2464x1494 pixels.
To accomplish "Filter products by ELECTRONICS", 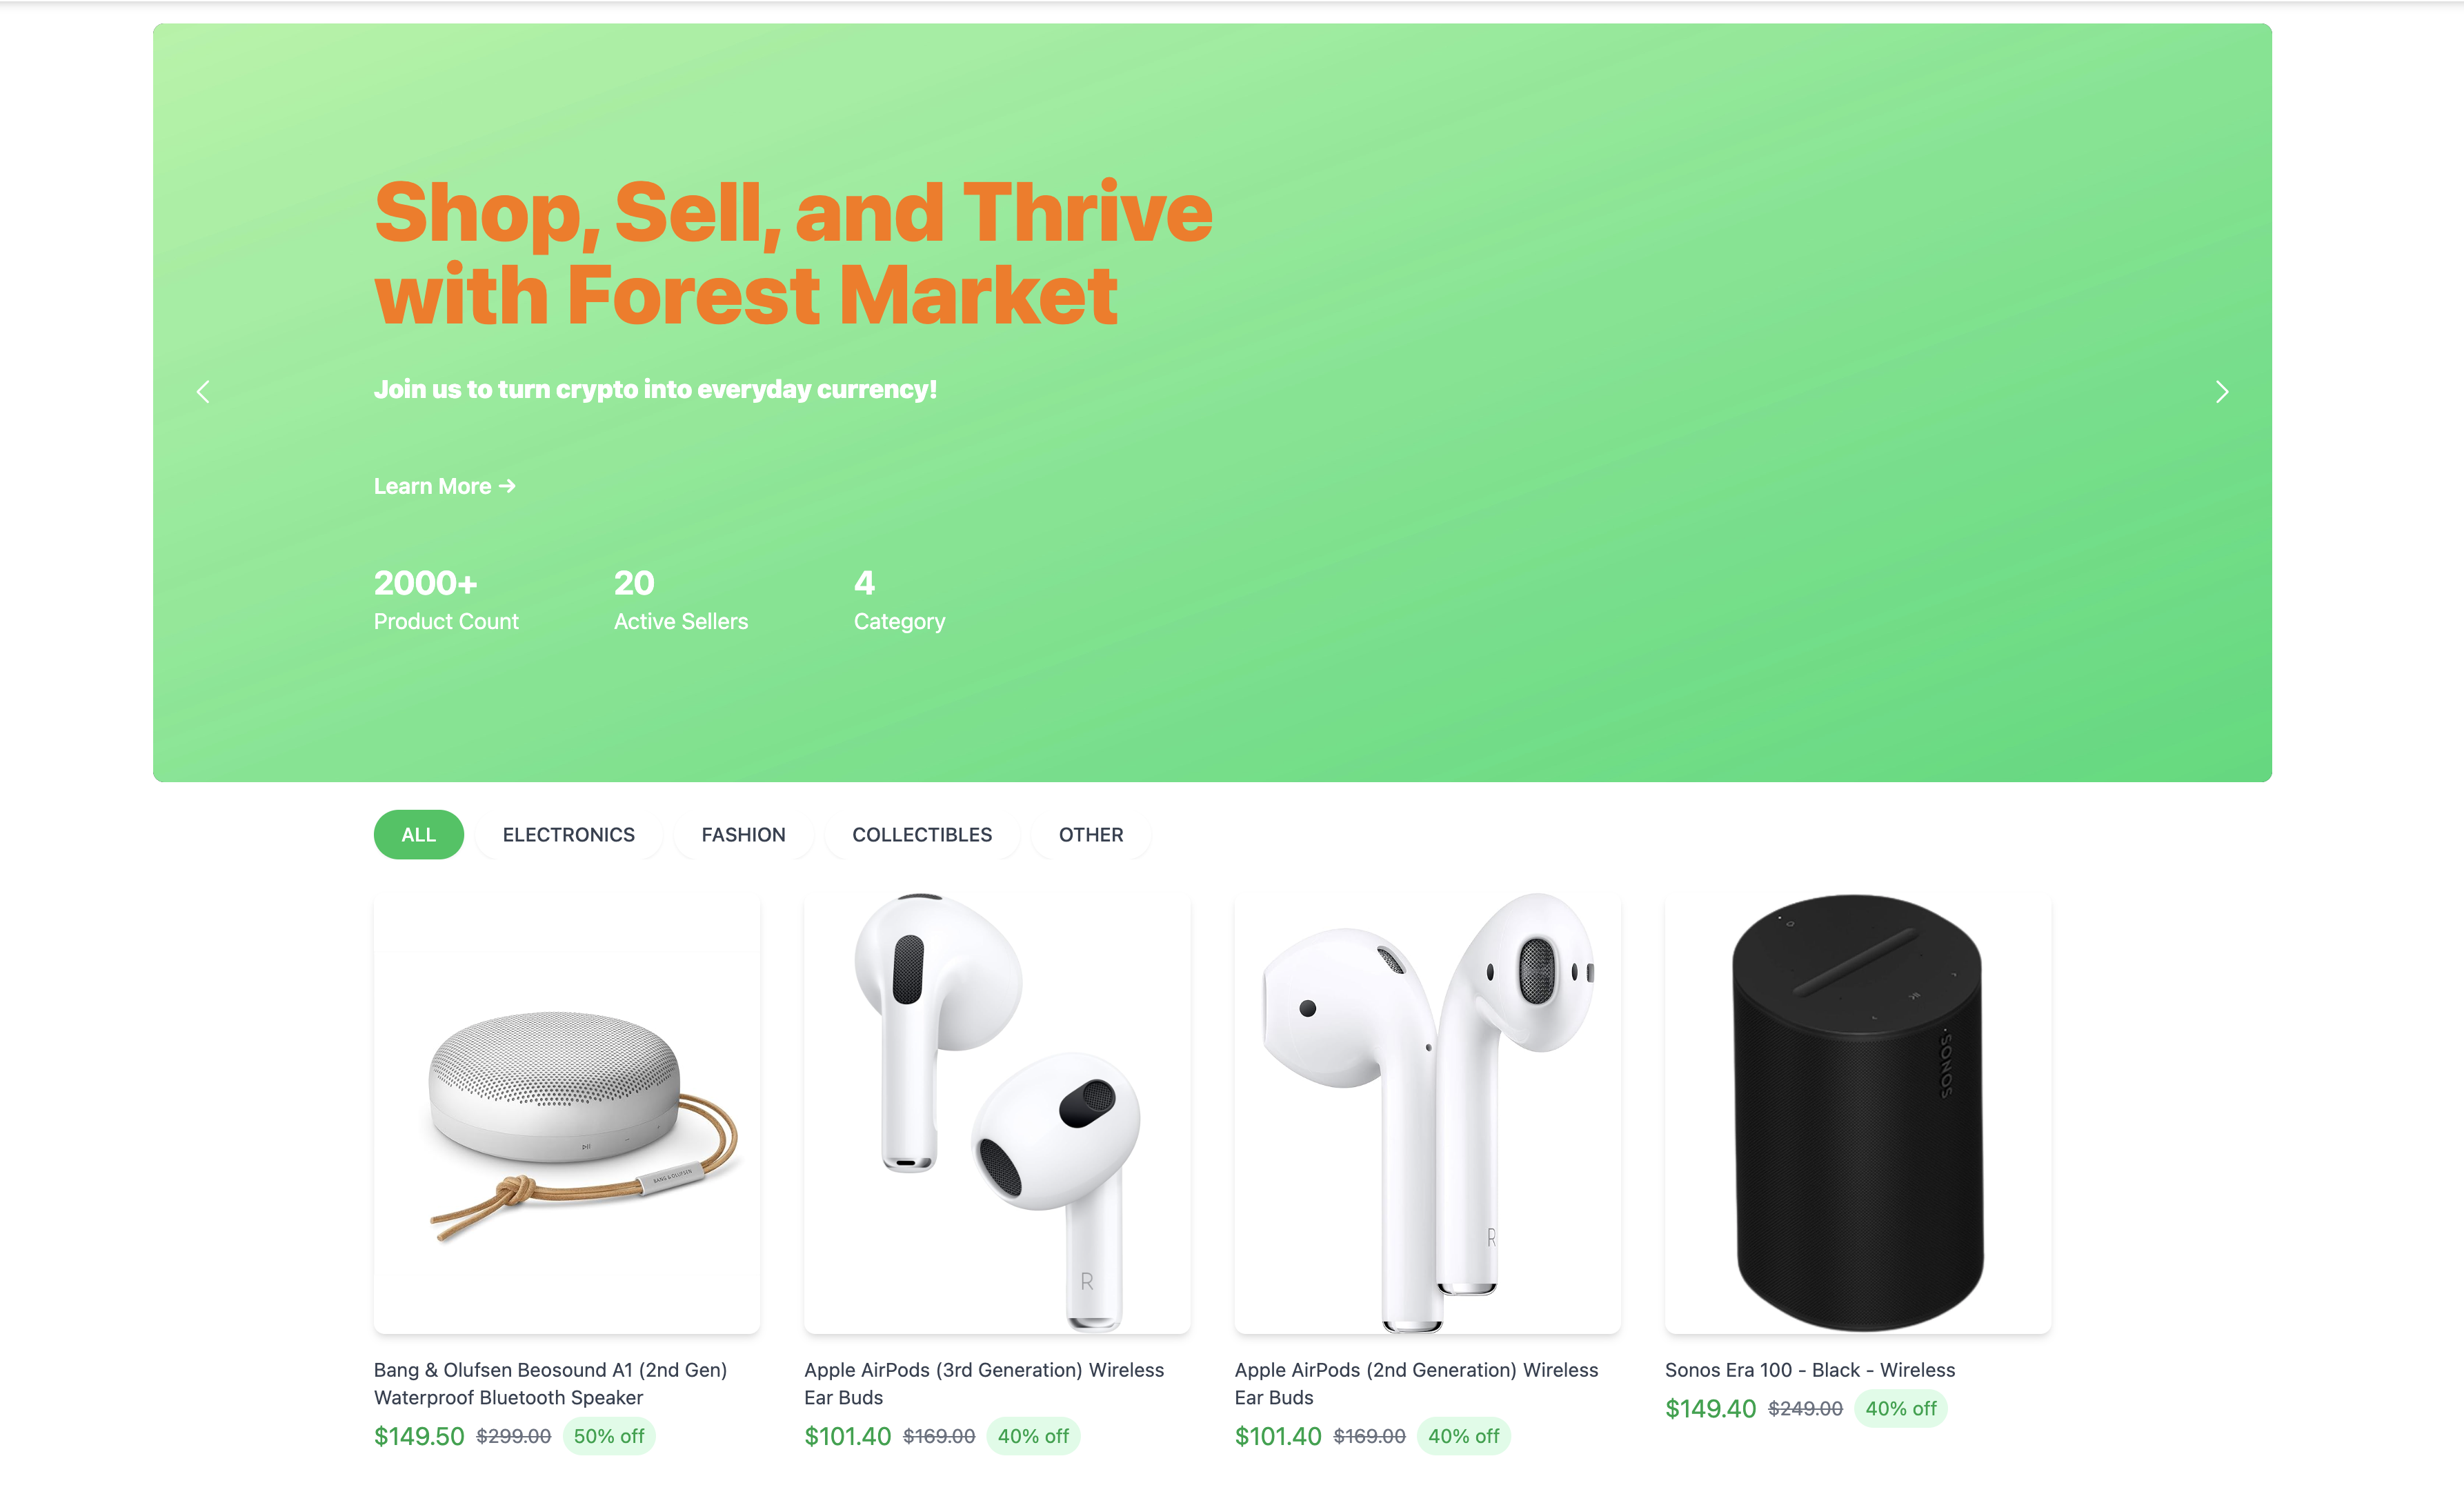I will click(x=568, y=834).
